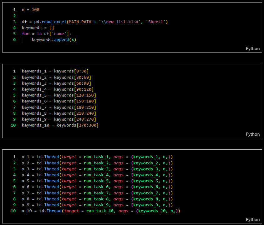This screenshot has height=225, width=264.
Task: Click the line "keywords_10 = keywords[270:300]"
Action: coord(60,125)
